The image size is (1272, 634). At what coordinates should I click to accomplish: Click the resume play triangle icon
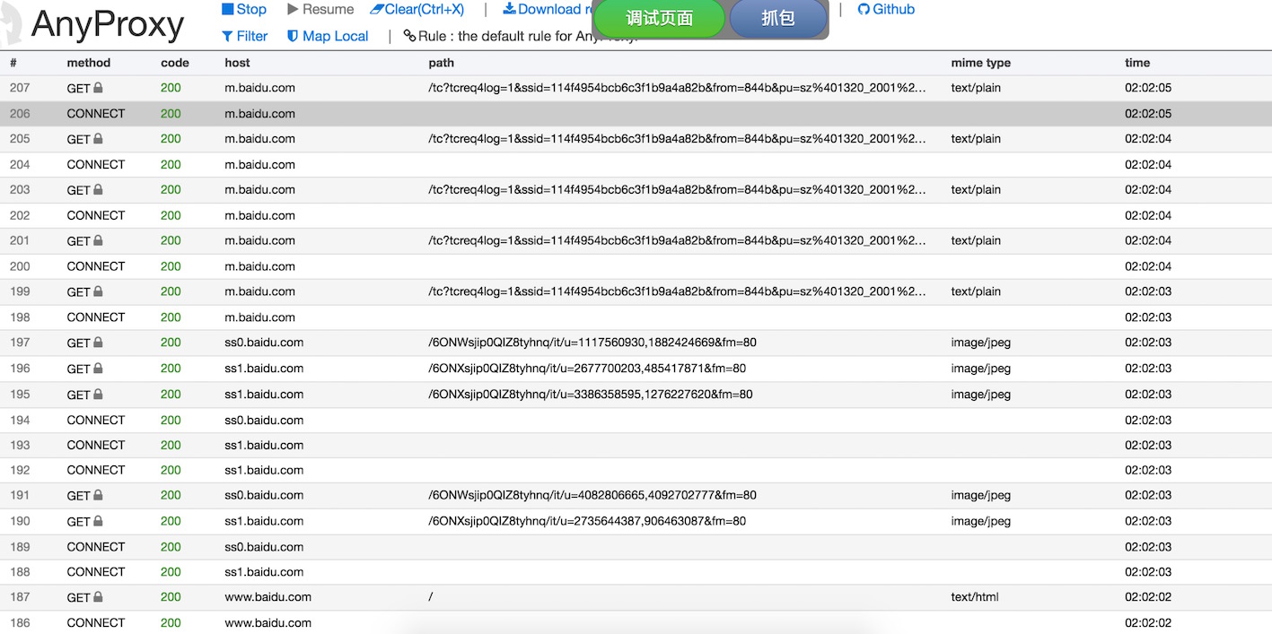[293, 9]
